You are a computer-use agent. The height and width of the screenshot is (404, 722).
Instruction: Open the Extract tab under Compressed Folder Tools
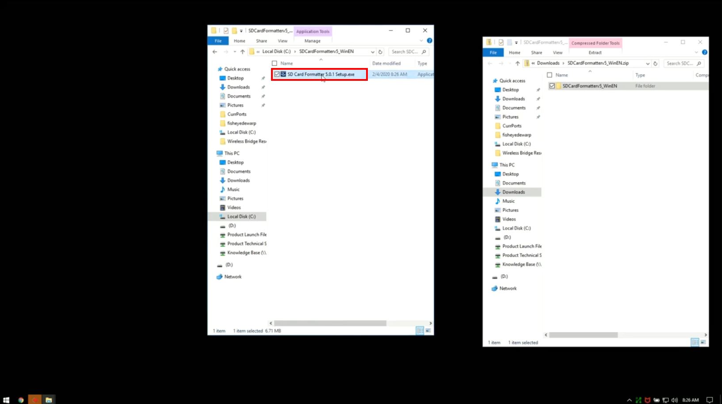click(x=595, y=53)
